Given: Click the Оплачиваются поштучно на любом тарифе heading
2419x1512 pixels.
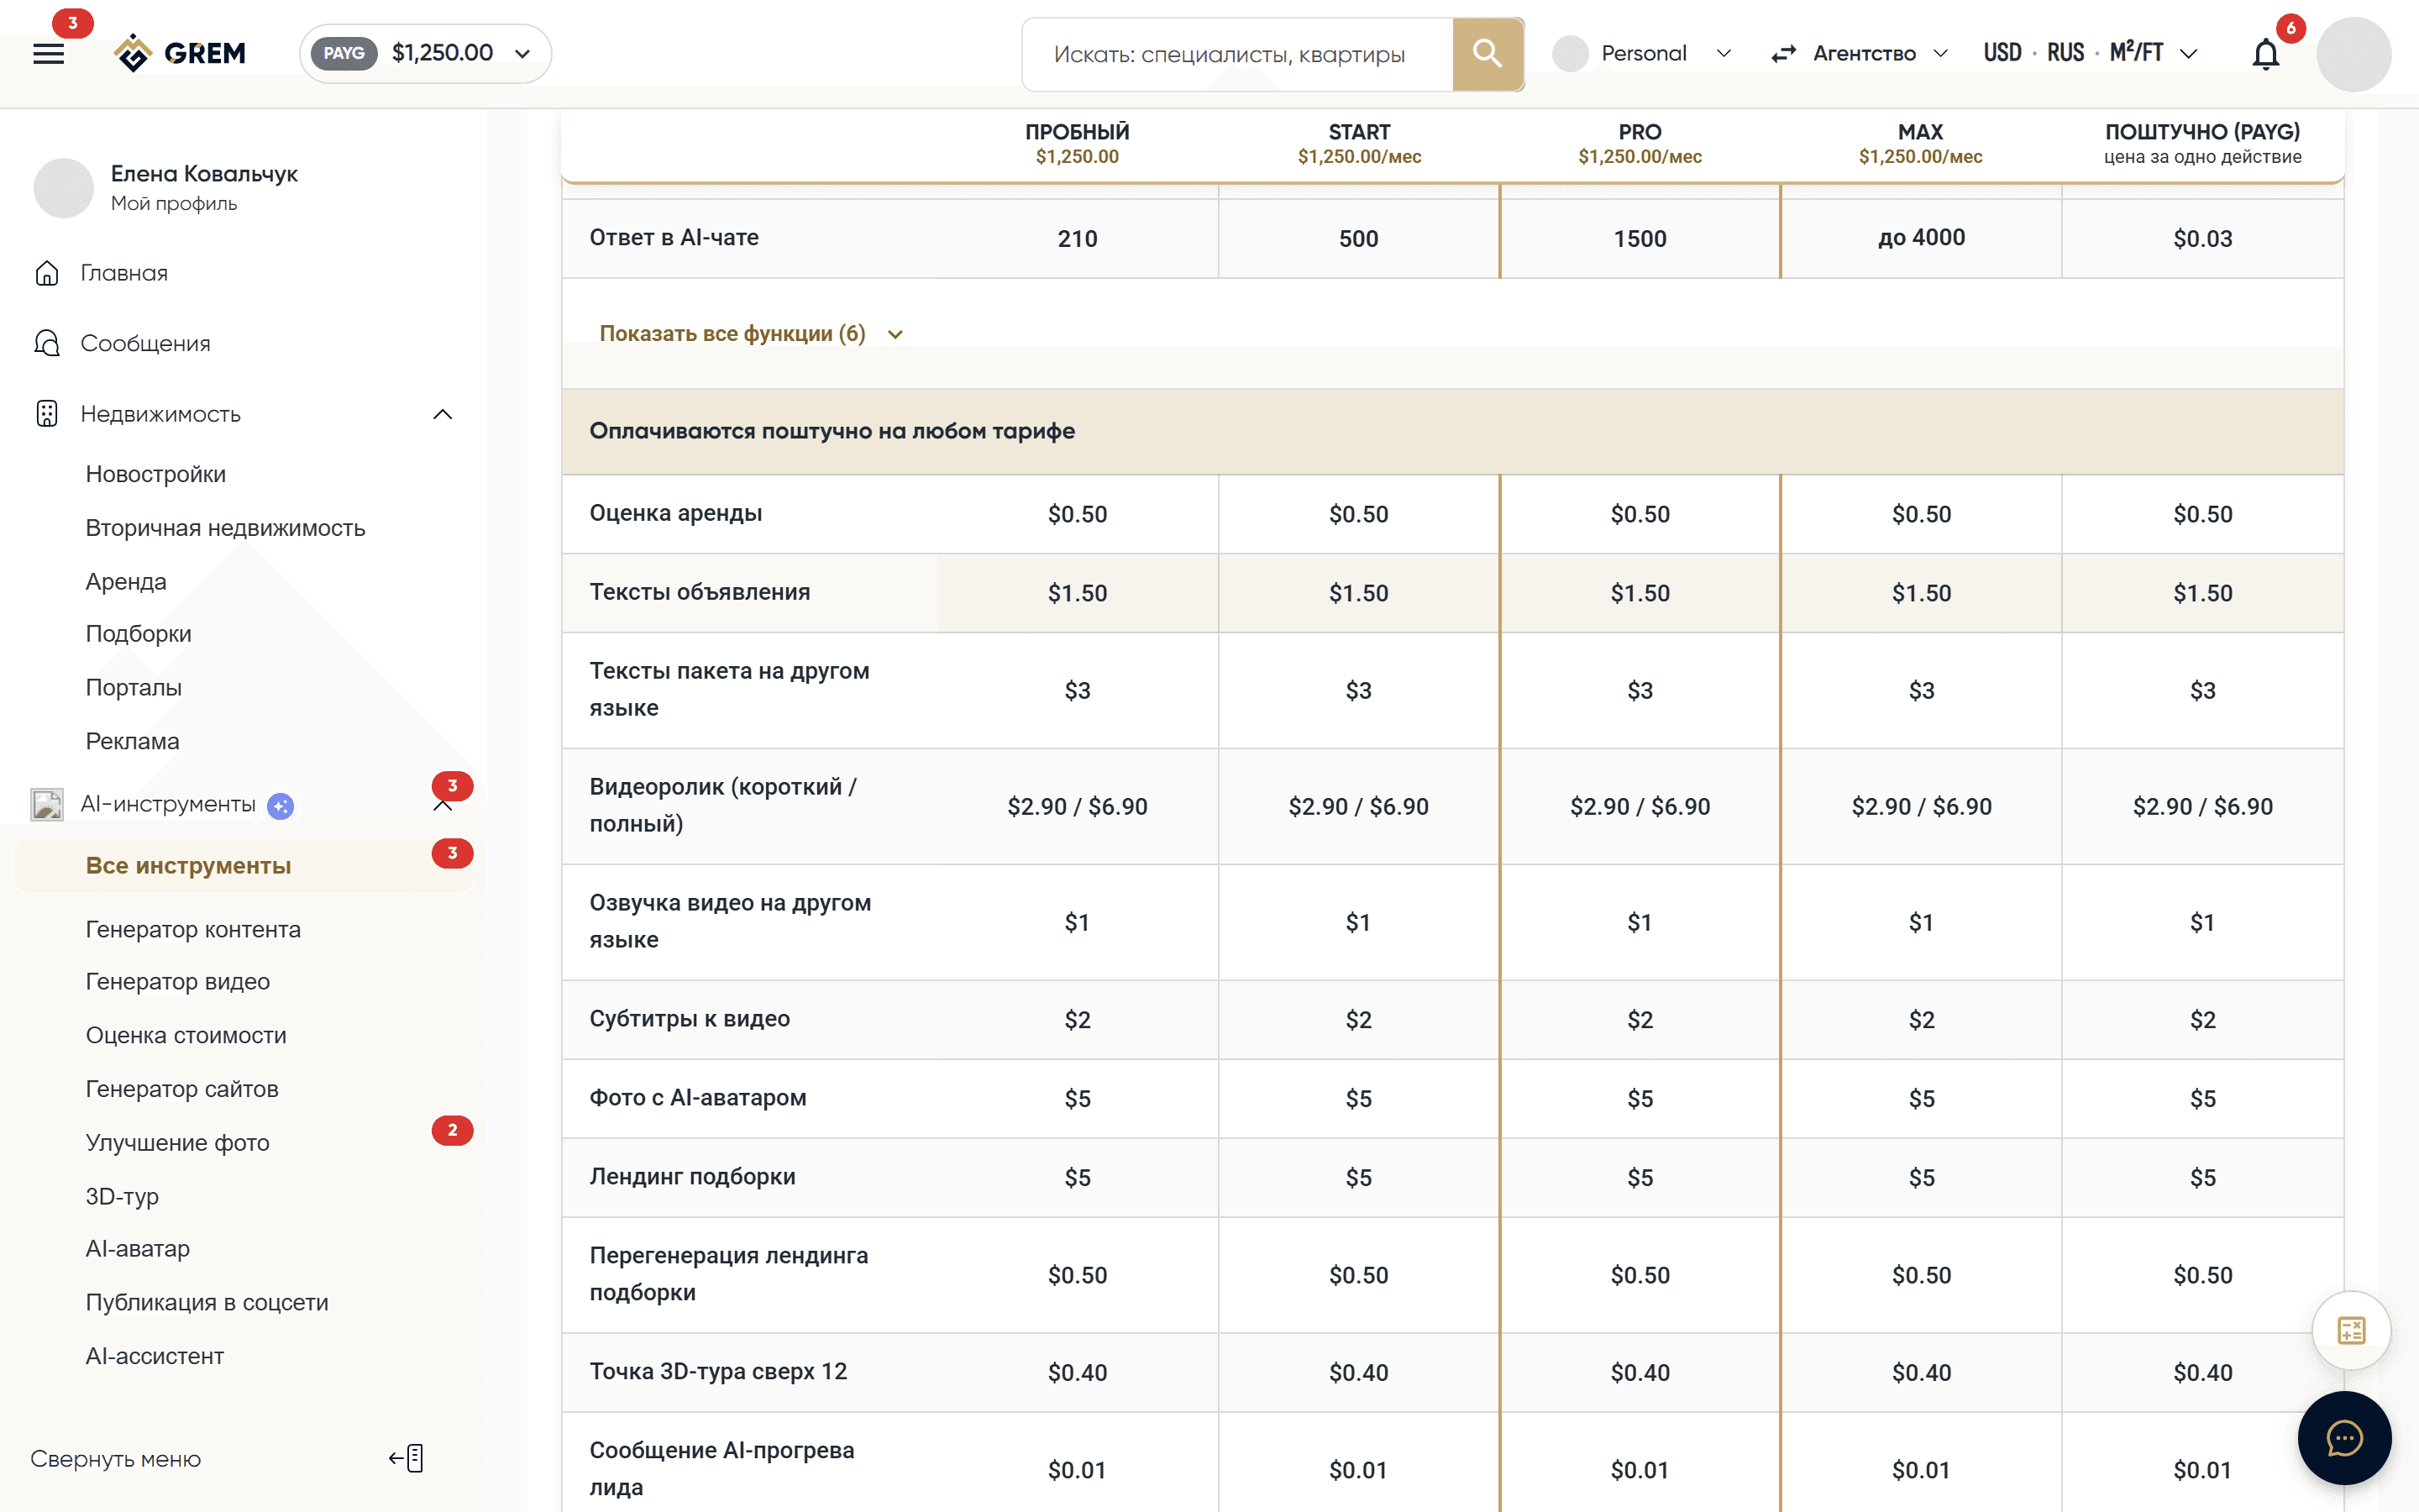Looking at the screenshot, I should point(832,431).
